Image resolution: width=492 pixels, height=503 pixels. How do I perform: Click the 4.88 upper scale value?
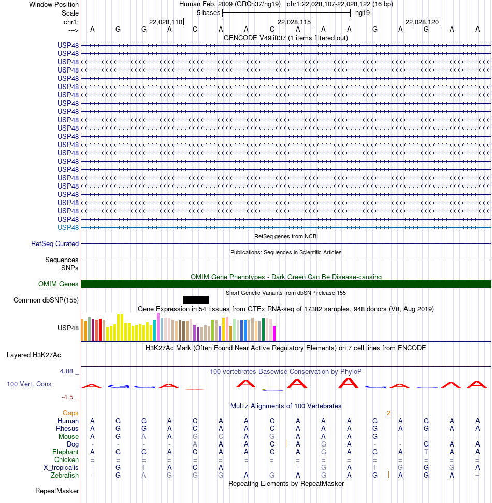point(66,371)
